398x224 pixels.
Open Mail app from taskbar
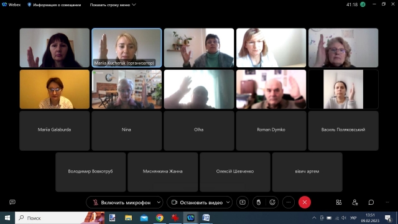144,218
